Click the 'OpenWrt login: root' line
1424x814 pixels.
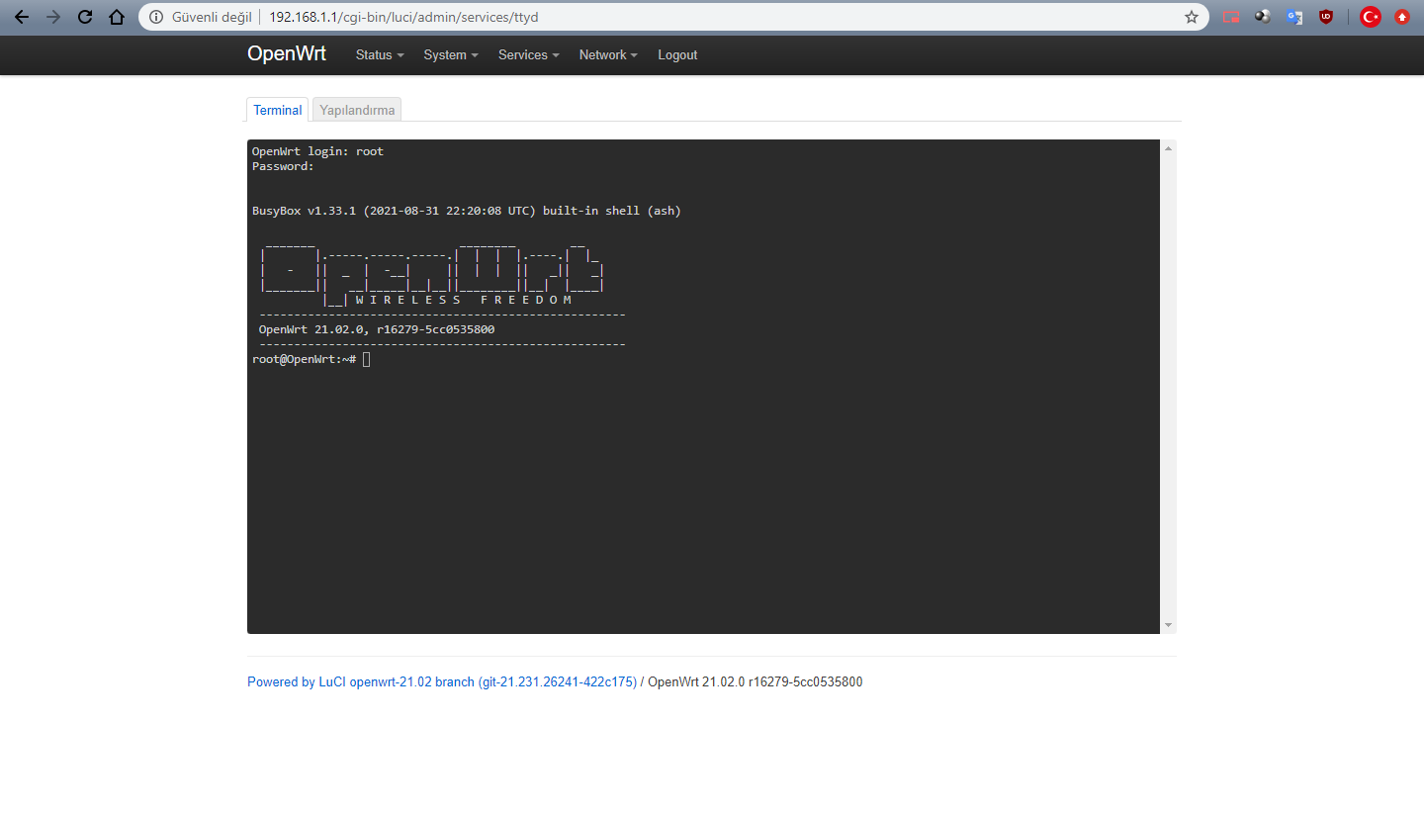317,151
